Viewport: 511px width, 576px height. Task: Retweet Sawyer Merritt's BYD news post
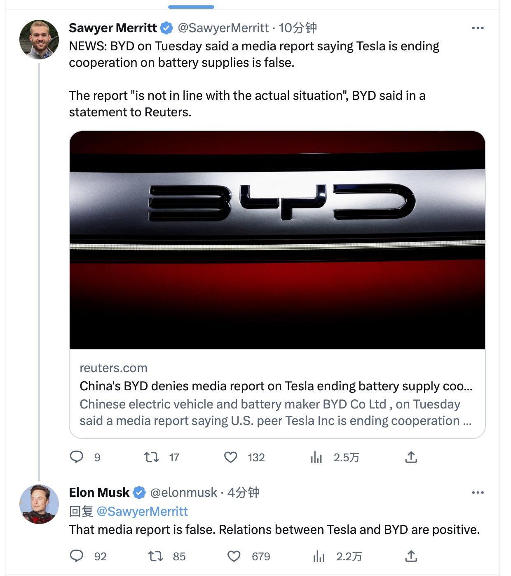152,457
